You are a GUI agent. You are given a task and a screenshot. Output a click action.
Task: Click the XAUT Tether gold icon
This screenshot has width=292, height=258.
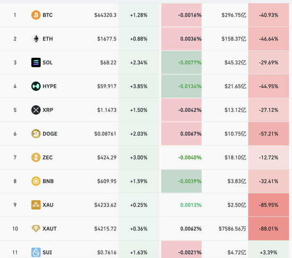click(36, 229)
